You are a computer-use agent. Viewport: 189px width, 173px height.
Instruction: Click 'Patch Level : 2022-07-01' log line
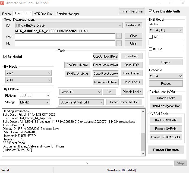coord(19,132)
